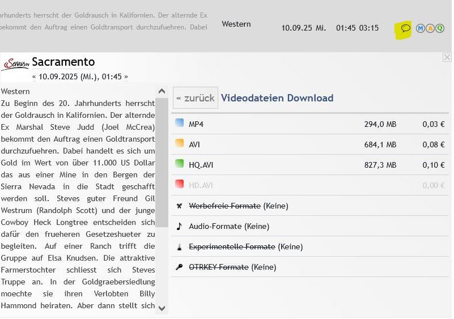Expand the OTRKEY Formate section
Screen dimensions: 454x319
[218, 267]
